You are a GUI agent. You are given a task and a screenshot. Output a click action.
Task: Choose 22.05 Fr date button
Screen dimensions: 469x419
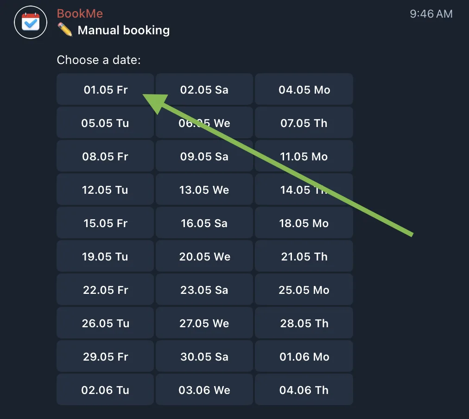click(x=105, y=289)
